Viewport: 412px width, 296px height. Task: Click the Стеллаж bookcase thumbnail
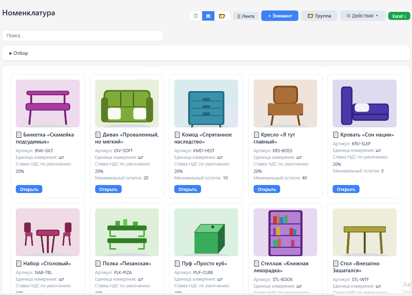pos(285,232)
